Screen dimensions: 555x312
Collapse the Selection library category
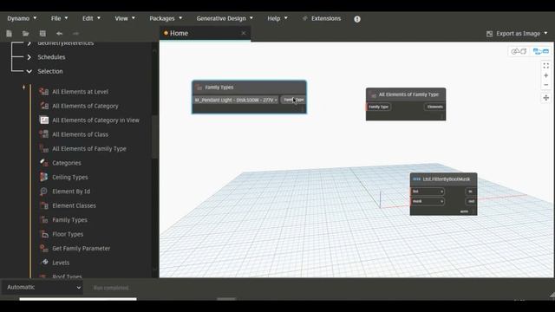pyautogui.click(x=29, y=71)
